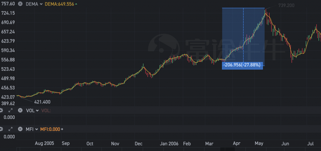Click the DEMA:649.556 value label
The image size is (321, 151).
59,4
